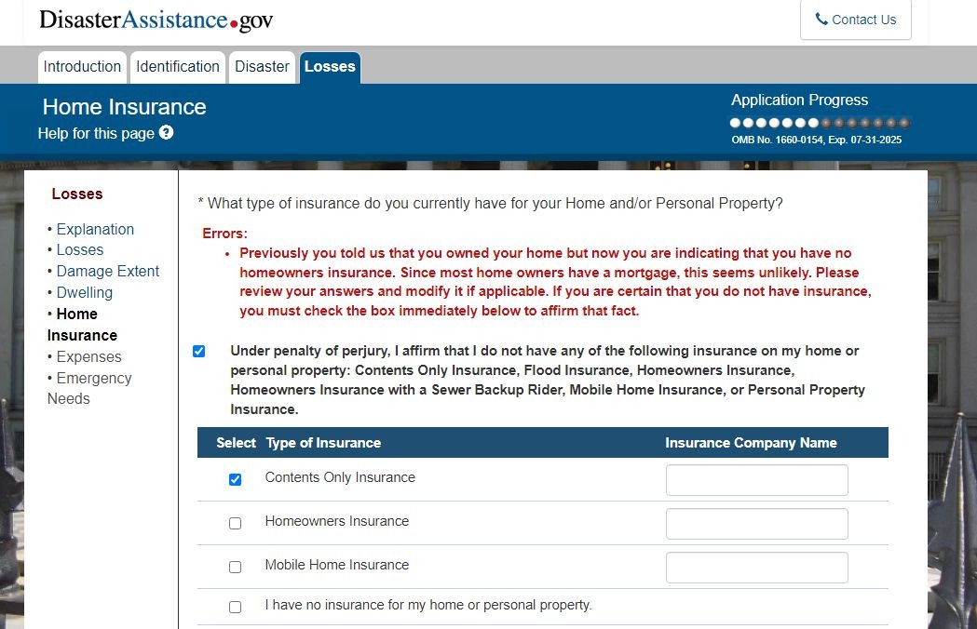This screenshot has height=629, width=977.
Task: Open the Dwelling sidebar link
Action: point(85,293)
